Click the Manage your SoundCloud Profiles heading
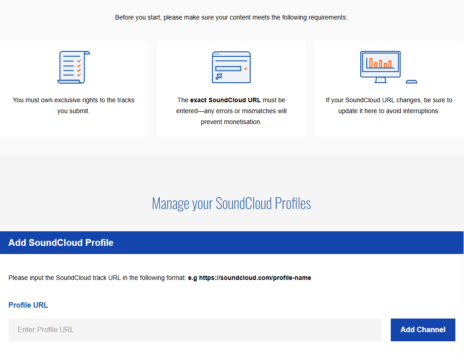 pos(232,203)
